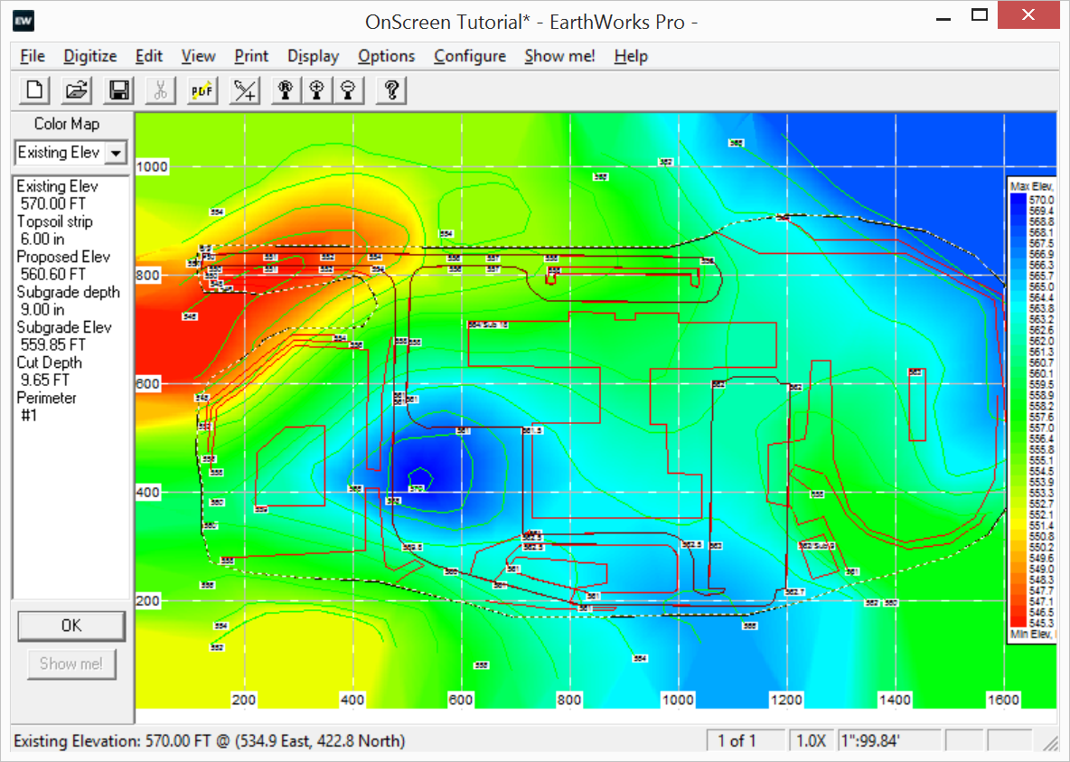The height and width of the screenshot is (762, 1070).
Task: Click the 1600 easting label on bottom axis
Action: pos(1003,700)
